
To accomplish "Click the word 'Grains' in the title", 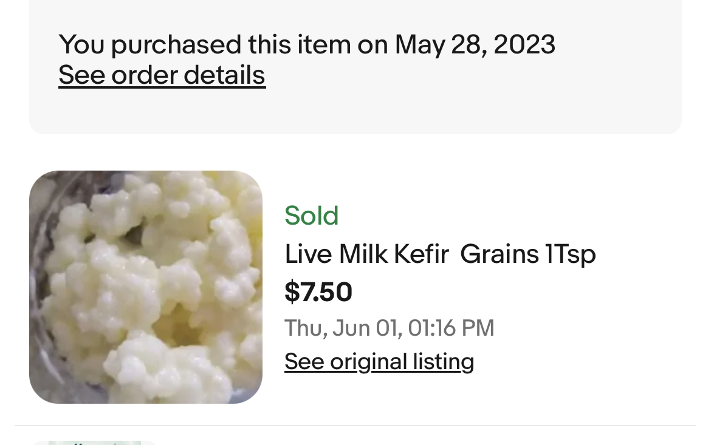I will 499,254.
